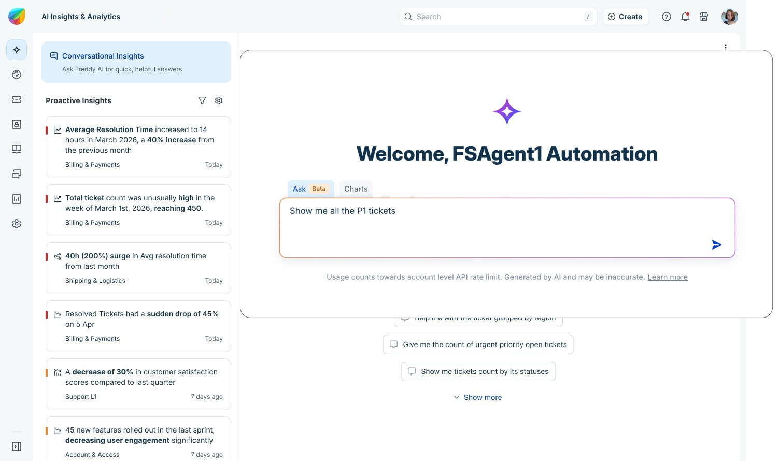
Task: Click the AI Insights & Analytics page title
Action: (81, 17)
